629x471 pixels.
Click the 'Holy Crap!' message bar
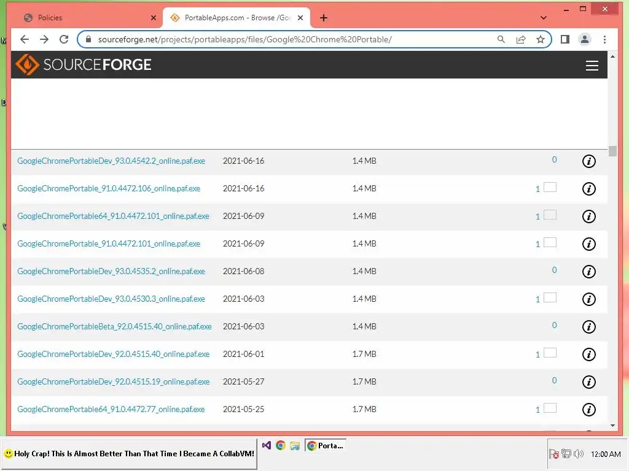coord(129,454)
